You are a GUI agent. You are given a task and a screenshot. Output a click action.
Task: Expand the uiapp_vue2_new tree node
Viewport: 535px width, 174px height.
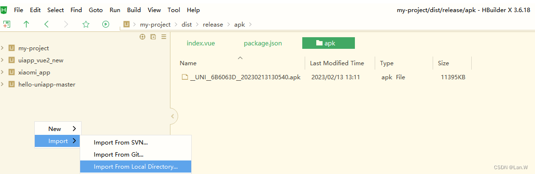pyautogui.click(x=2, y=60)
